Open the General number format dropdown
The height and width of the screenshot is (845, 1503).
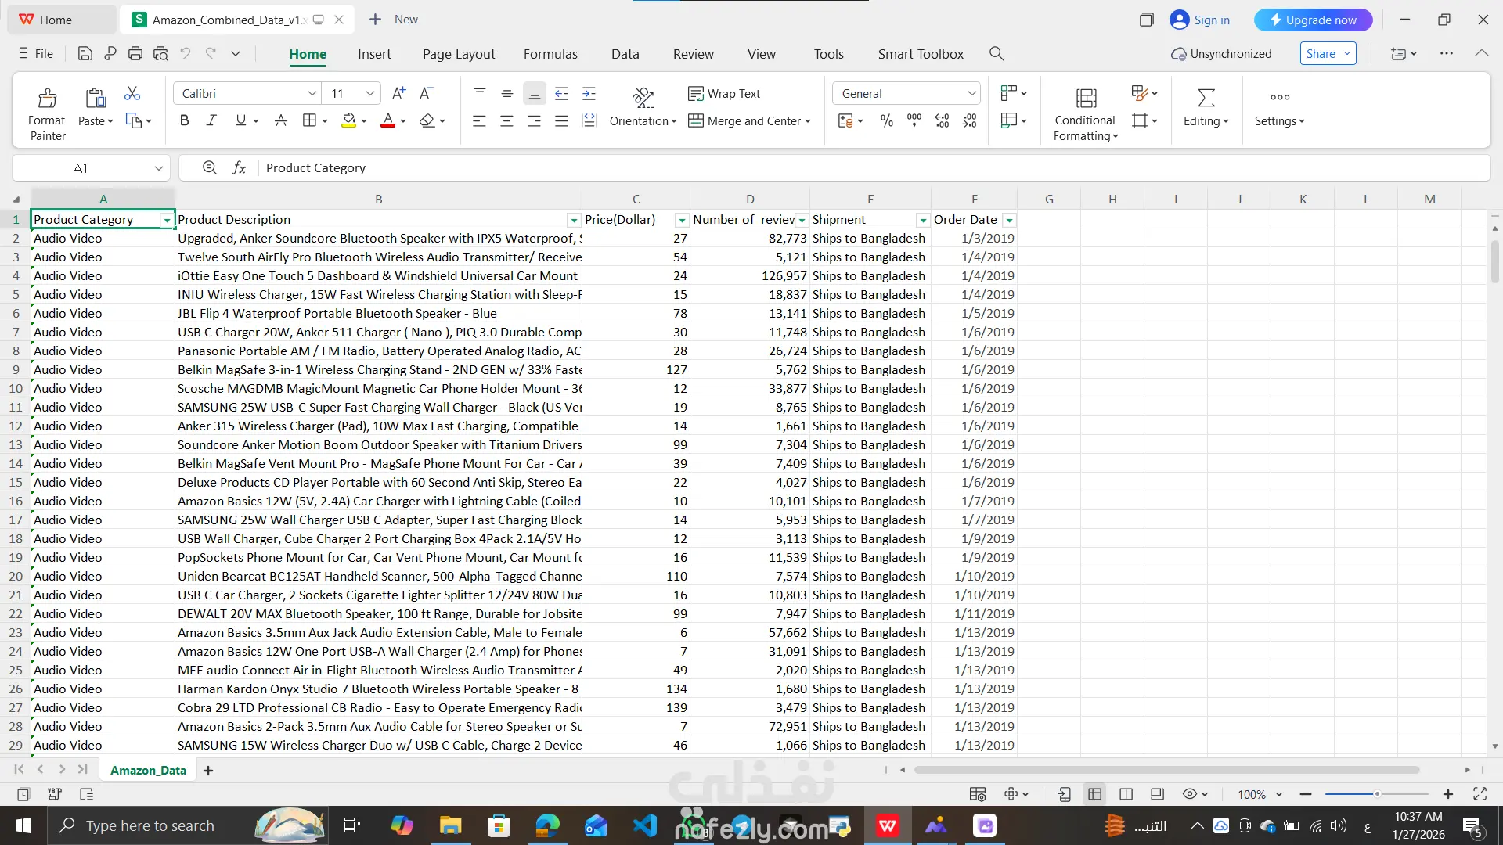(971, 94)
